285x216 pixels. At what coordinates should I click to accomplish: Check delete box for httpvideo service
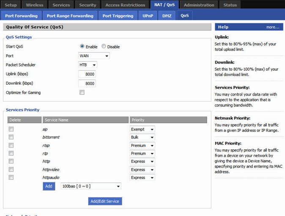coord(11,169)
